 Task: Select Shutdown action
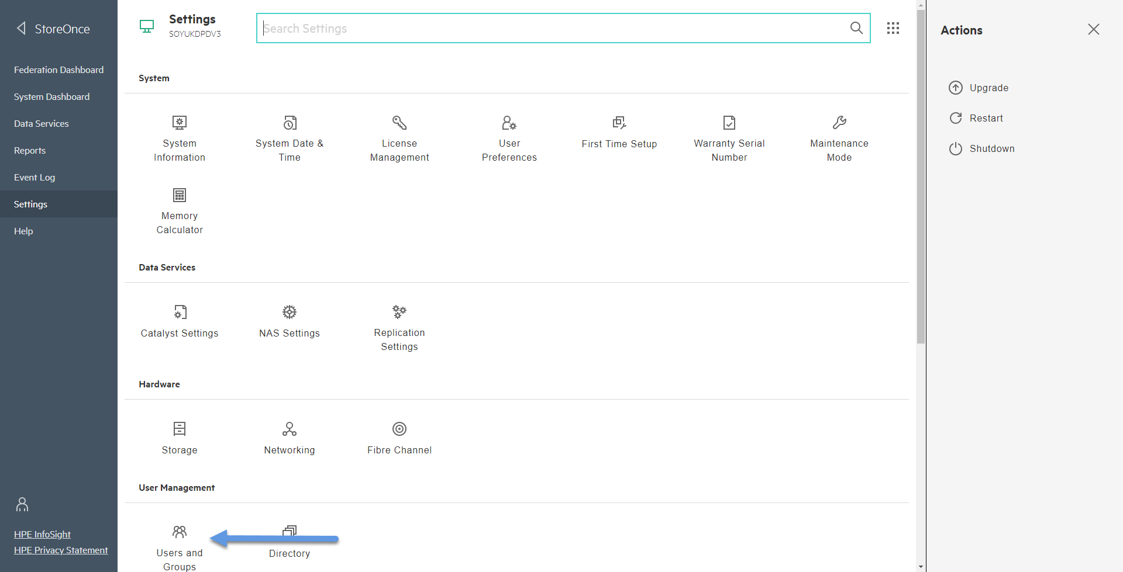tap(982, 148)
